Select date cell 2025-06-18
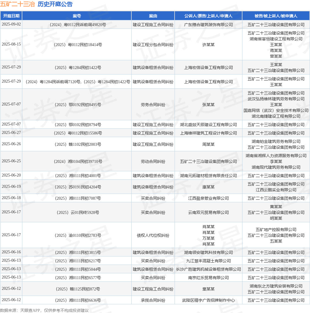The height and width of the screenshot is (313, 310). pos(11,198)
